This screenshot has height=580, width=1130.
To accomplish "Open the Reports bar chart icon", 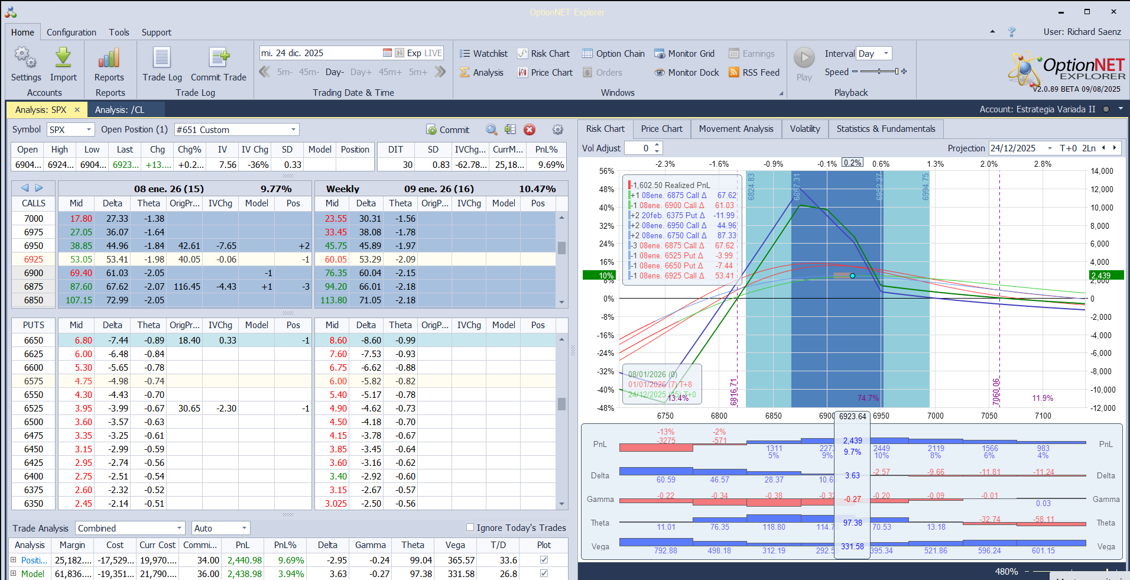I will click(x=109, y=59).
